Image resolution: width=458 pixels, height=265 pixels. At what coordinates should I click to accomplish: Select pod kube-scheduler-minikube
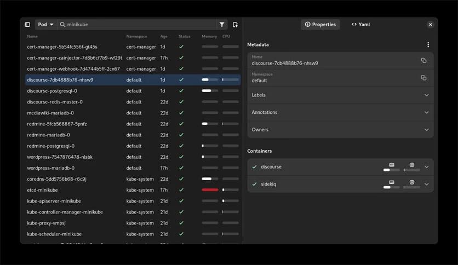133,234
